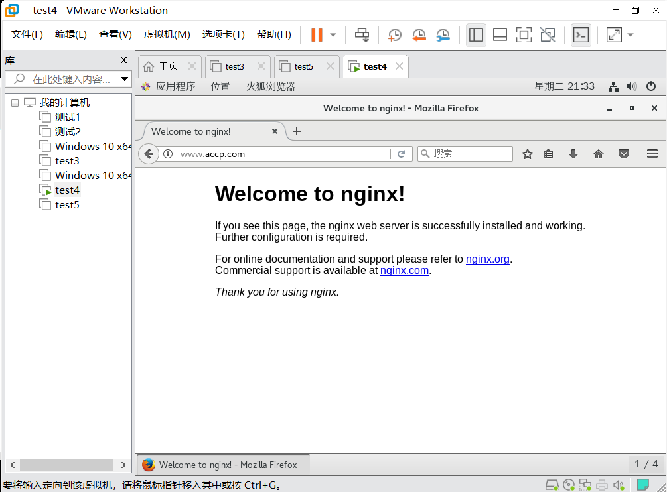This screenshot has height=492, width=667.
Task: Click the guest clock 星期二 21:33
Action: [x=565, y=86]
